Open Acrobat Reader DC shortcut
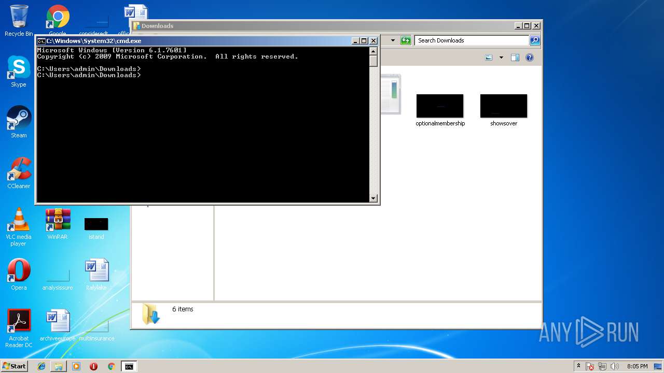This screenshot has width=664, height=373. coord(19,328)
